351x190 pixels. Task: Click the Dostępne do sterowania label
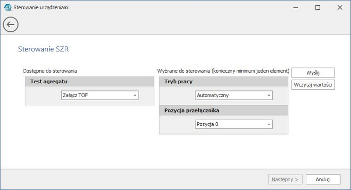tap(50, 71)
